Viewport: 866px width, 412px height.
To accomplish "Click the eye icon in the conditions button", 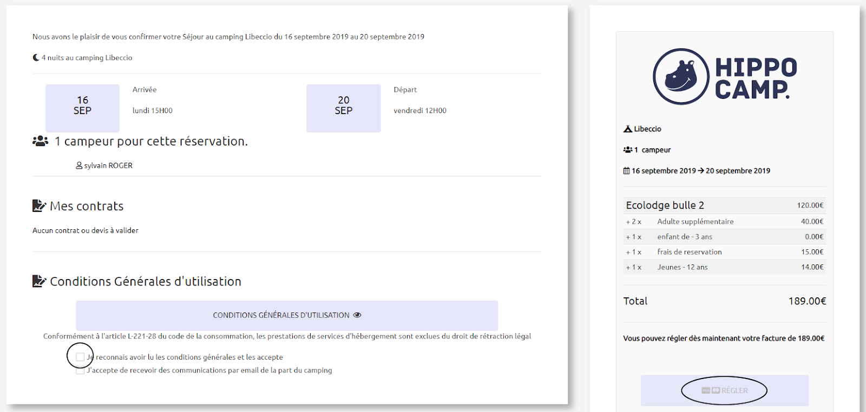I will (357, 315).
